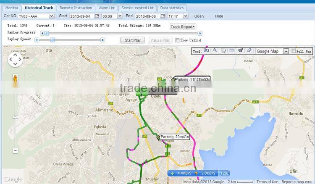Toggle the Full Map checkbox
315x184 pixels.
294,51
